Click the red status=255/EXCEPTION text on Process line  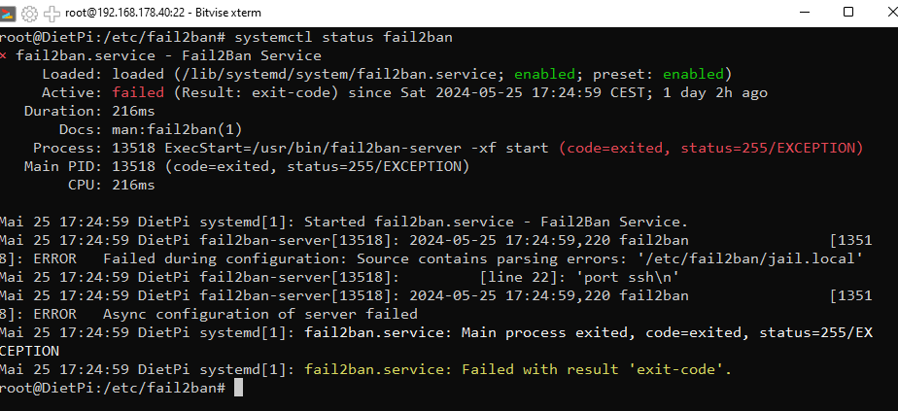coord(772,148)
